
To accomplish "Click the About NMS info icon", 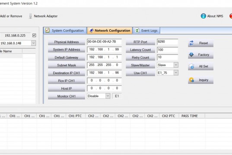I will coord(203,16).
